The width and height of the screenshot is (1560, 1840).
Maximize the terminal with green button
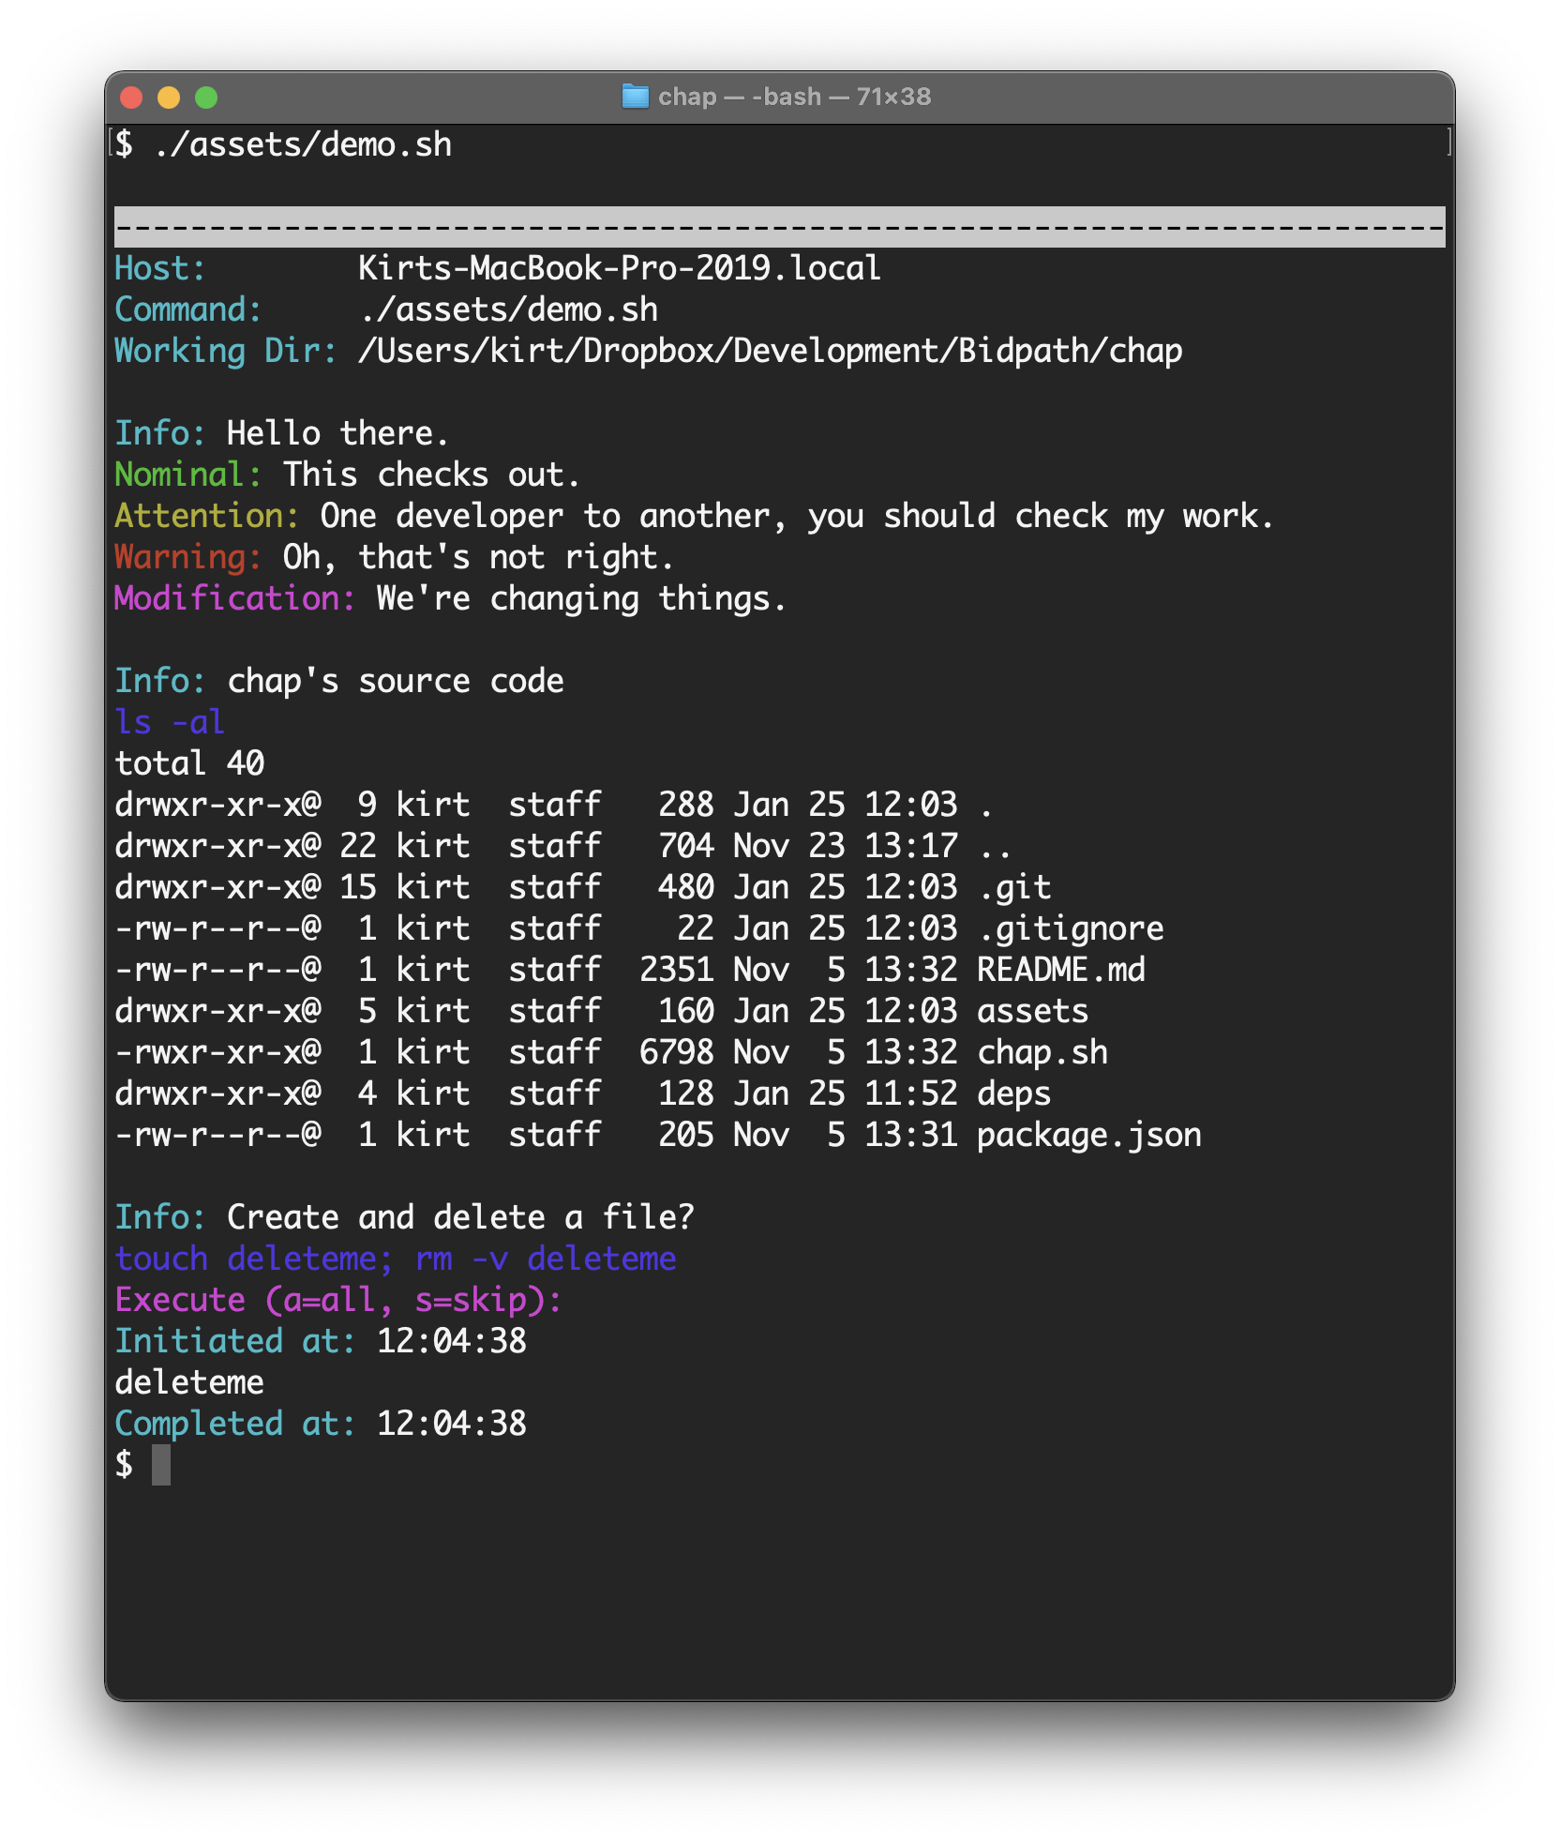(206, 97)
